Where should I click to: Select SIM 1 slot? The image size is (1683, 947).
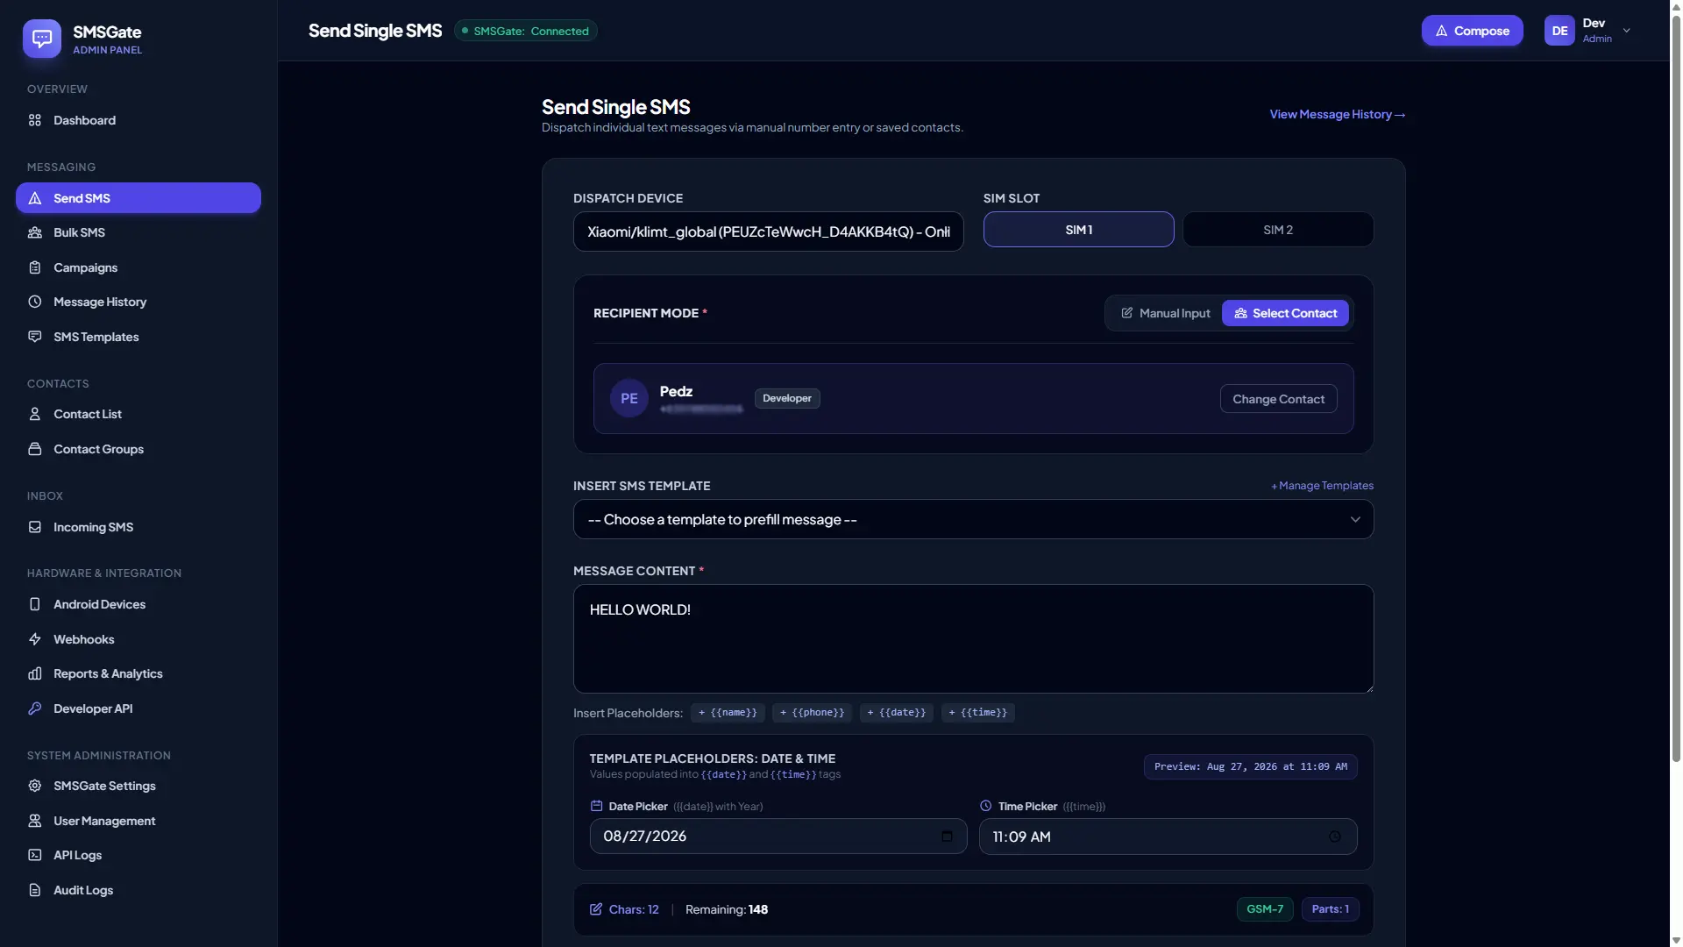click(x=1078, y=230)
